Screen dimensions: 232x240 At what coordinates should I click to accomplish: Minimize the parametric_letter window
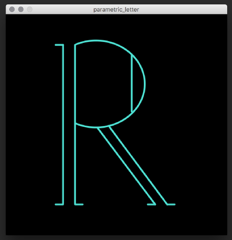(21, 9)
